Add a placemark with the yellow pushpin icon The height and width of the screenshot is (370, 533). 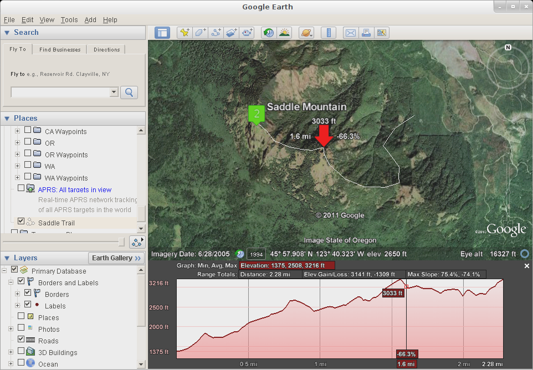(184, 33)
